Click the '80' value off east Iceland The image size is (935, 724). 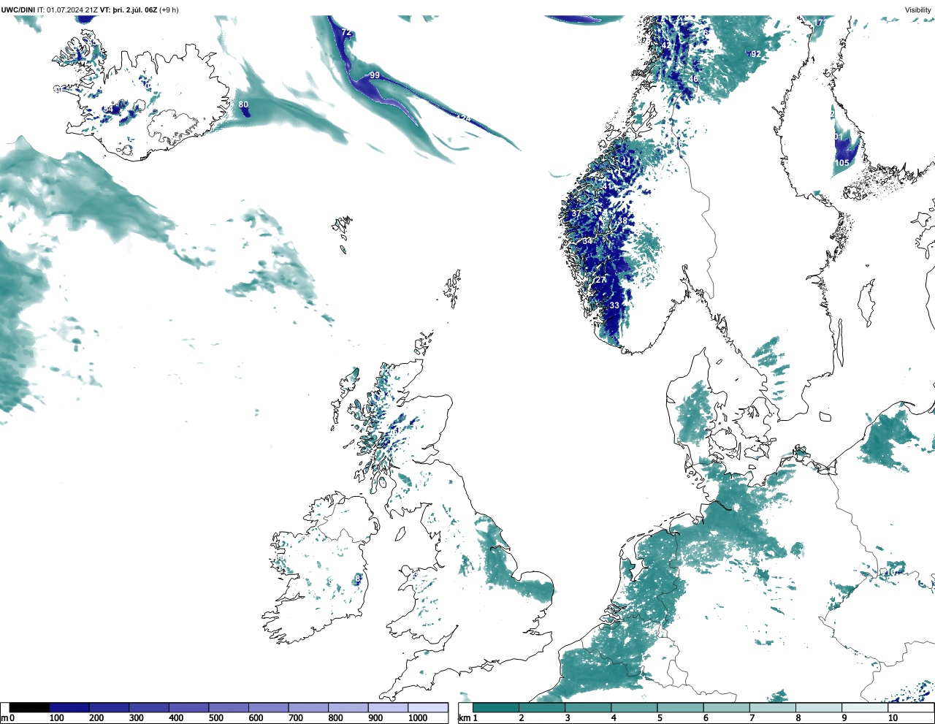[x=243, y=104]
